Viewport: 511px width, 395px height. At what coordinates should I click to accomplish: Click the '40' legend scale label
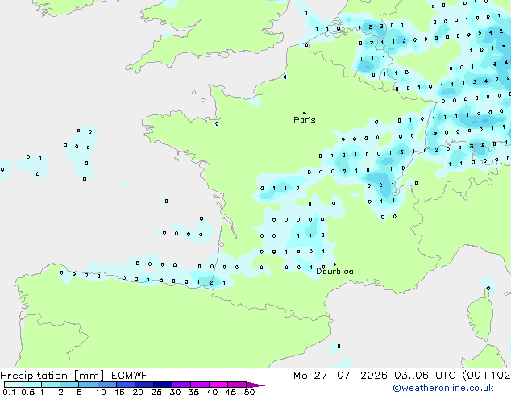[212, 392]
